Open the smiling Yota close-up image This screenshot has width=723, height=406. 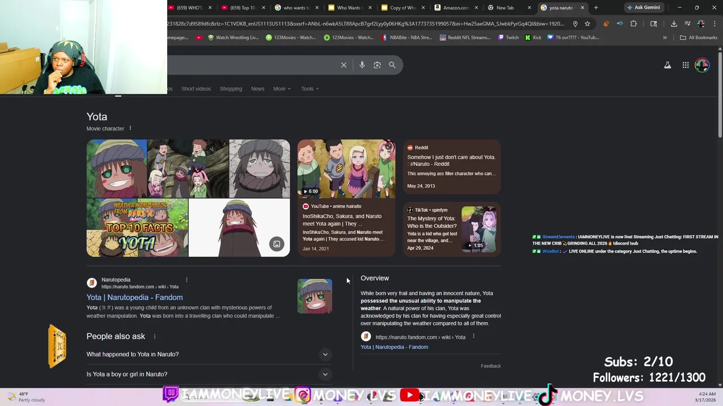click(x=116, y=169)
